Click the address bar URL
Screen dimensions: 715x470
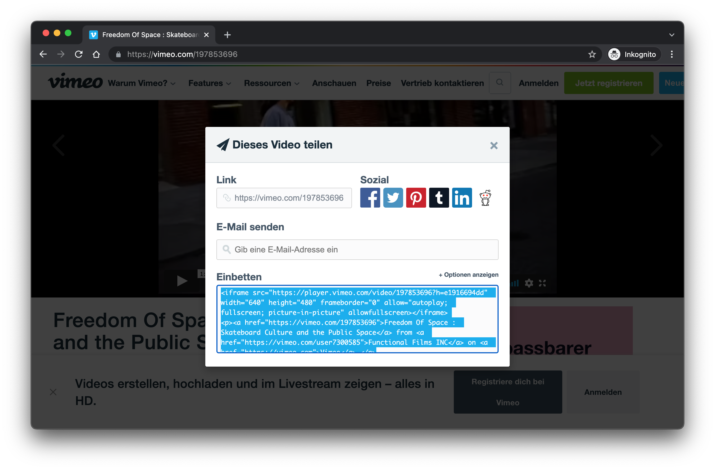pyautogui.click(x=182, y=54)
